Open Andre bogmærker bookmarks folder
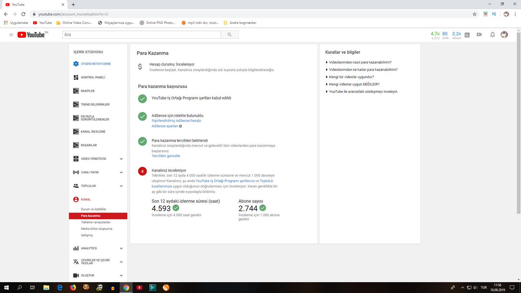The height and width of the screenshot is (293, 521). (240, 23)
